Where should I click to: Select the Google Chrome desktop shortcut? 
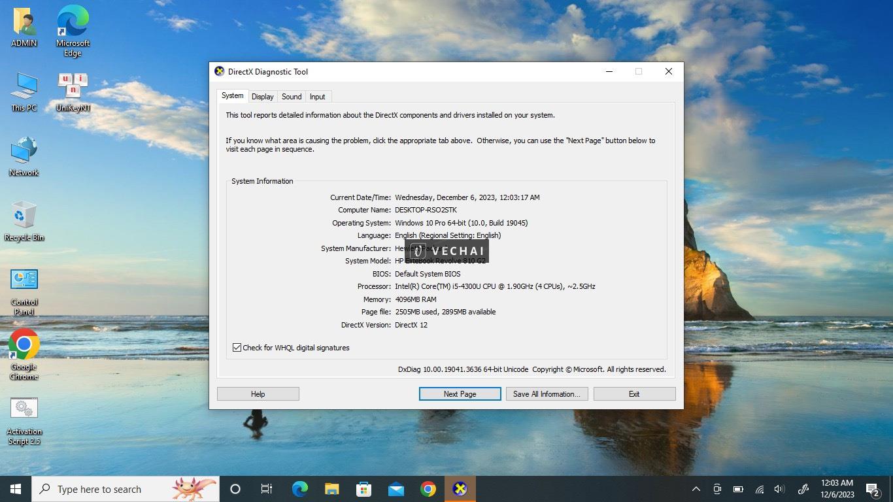click(24, 355)
